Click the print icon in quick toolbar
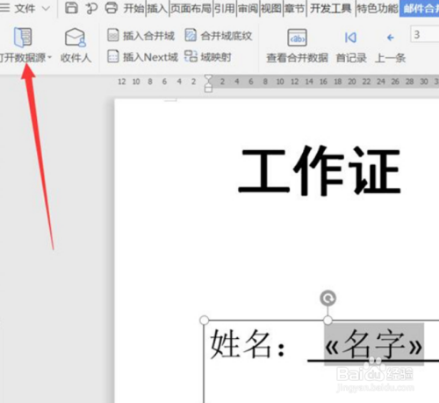Image resolution: width=439 pixels, height=403 pixels. (x=112, y=8)
